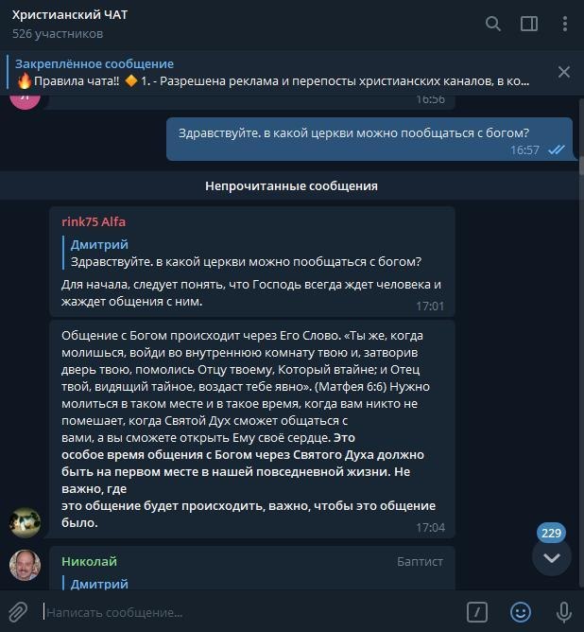
Task: Start voice recording with microphone icon
Action: point(564,612)
